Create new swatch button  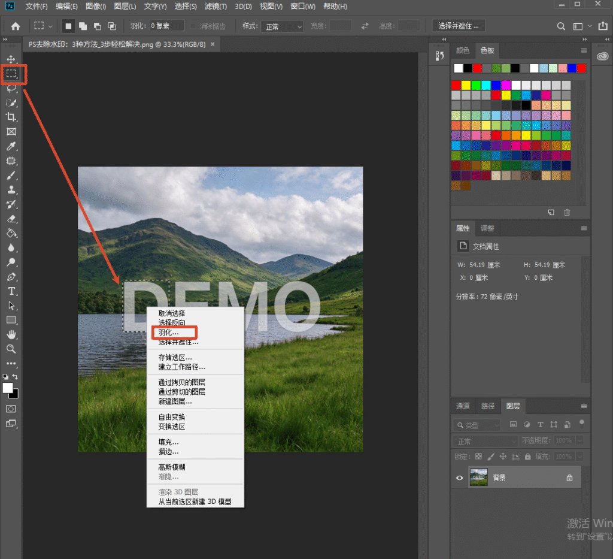pos(551,213)
